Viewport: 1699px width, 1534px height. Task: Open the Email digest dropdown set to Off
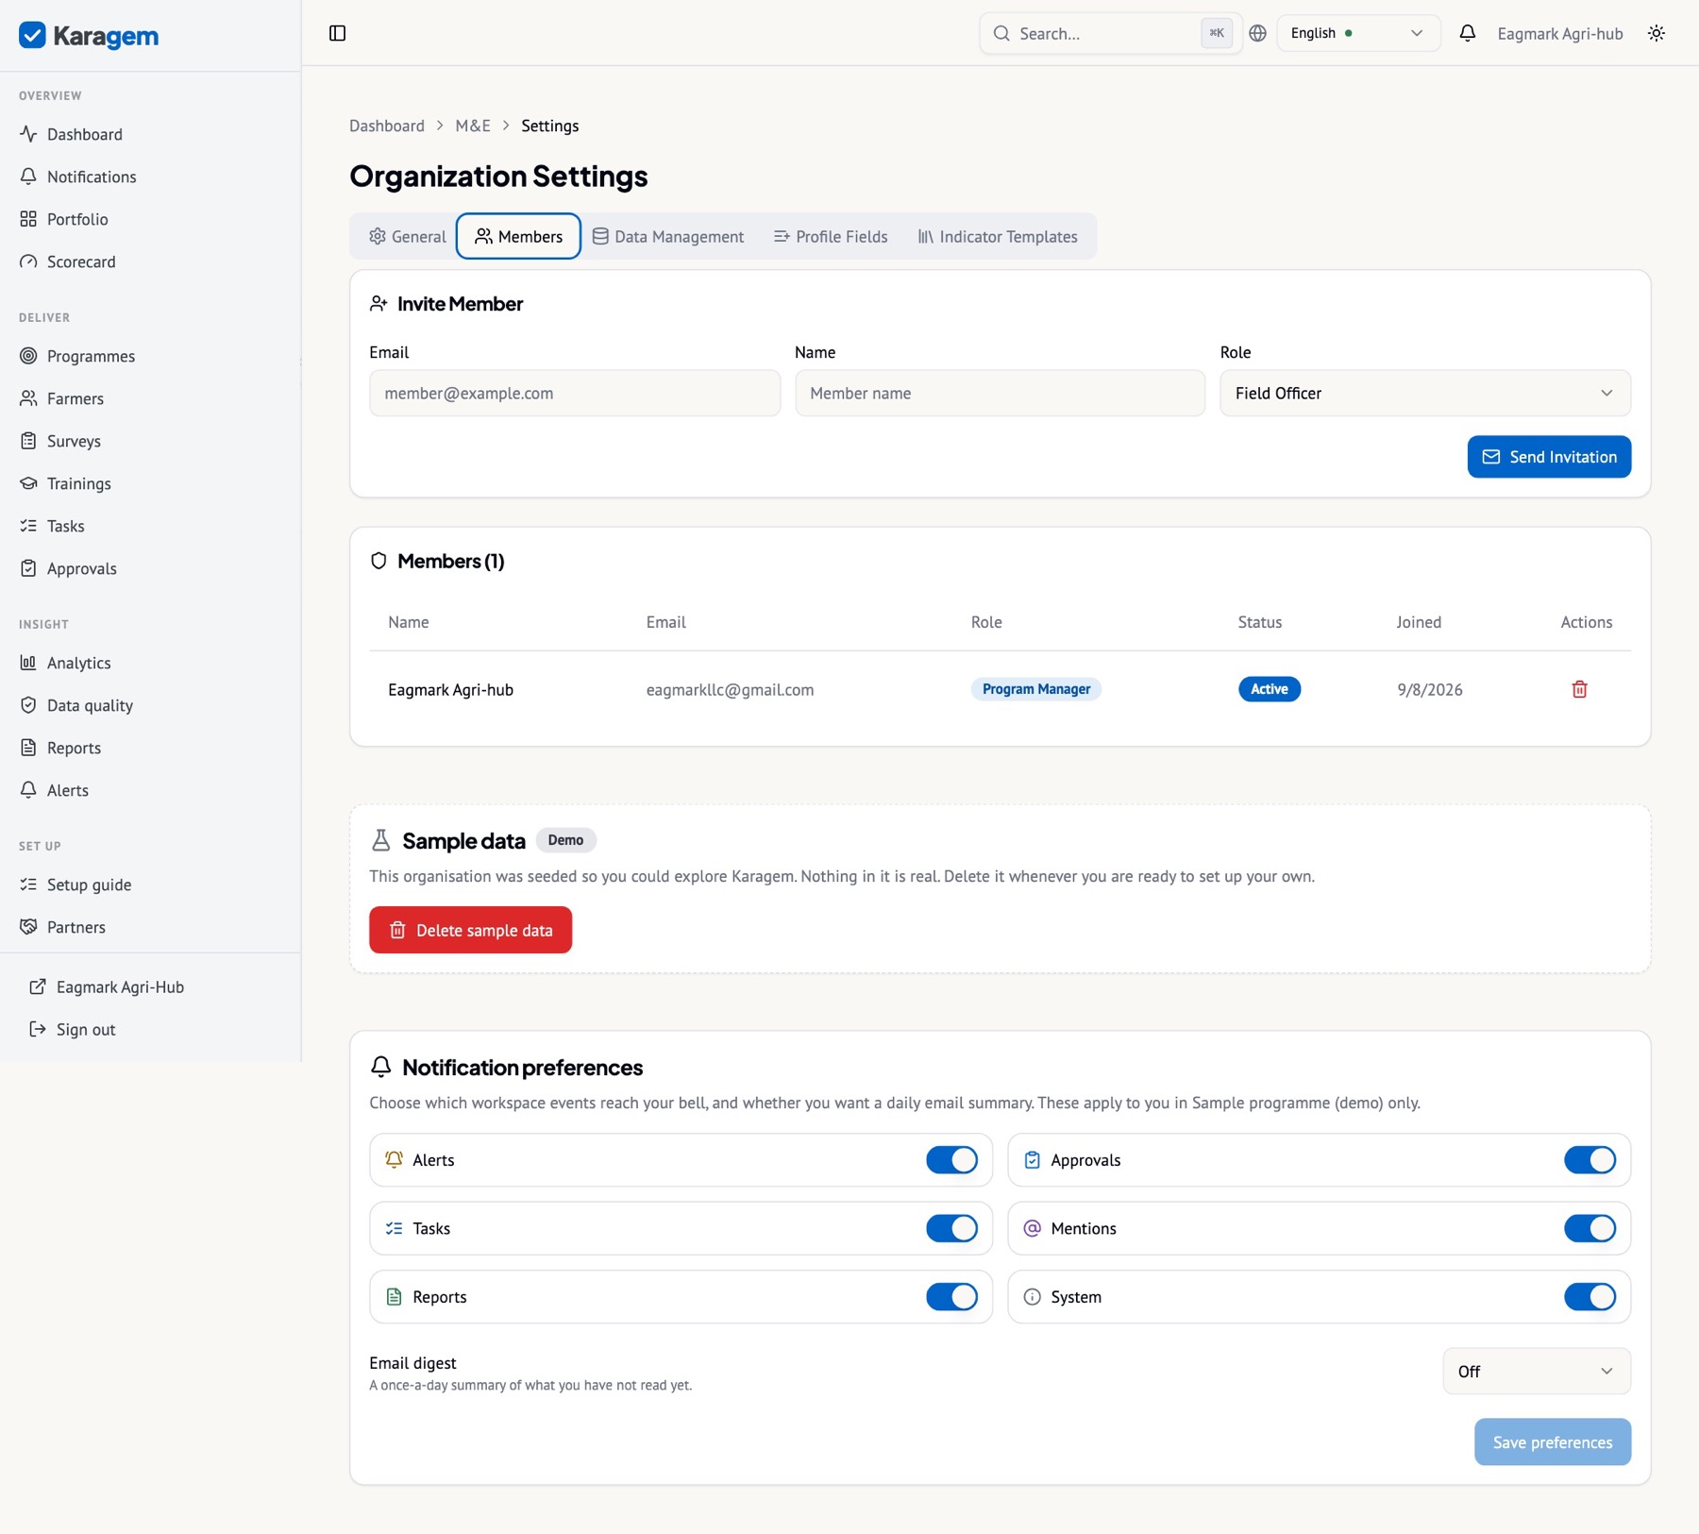coord(1537,1371)
